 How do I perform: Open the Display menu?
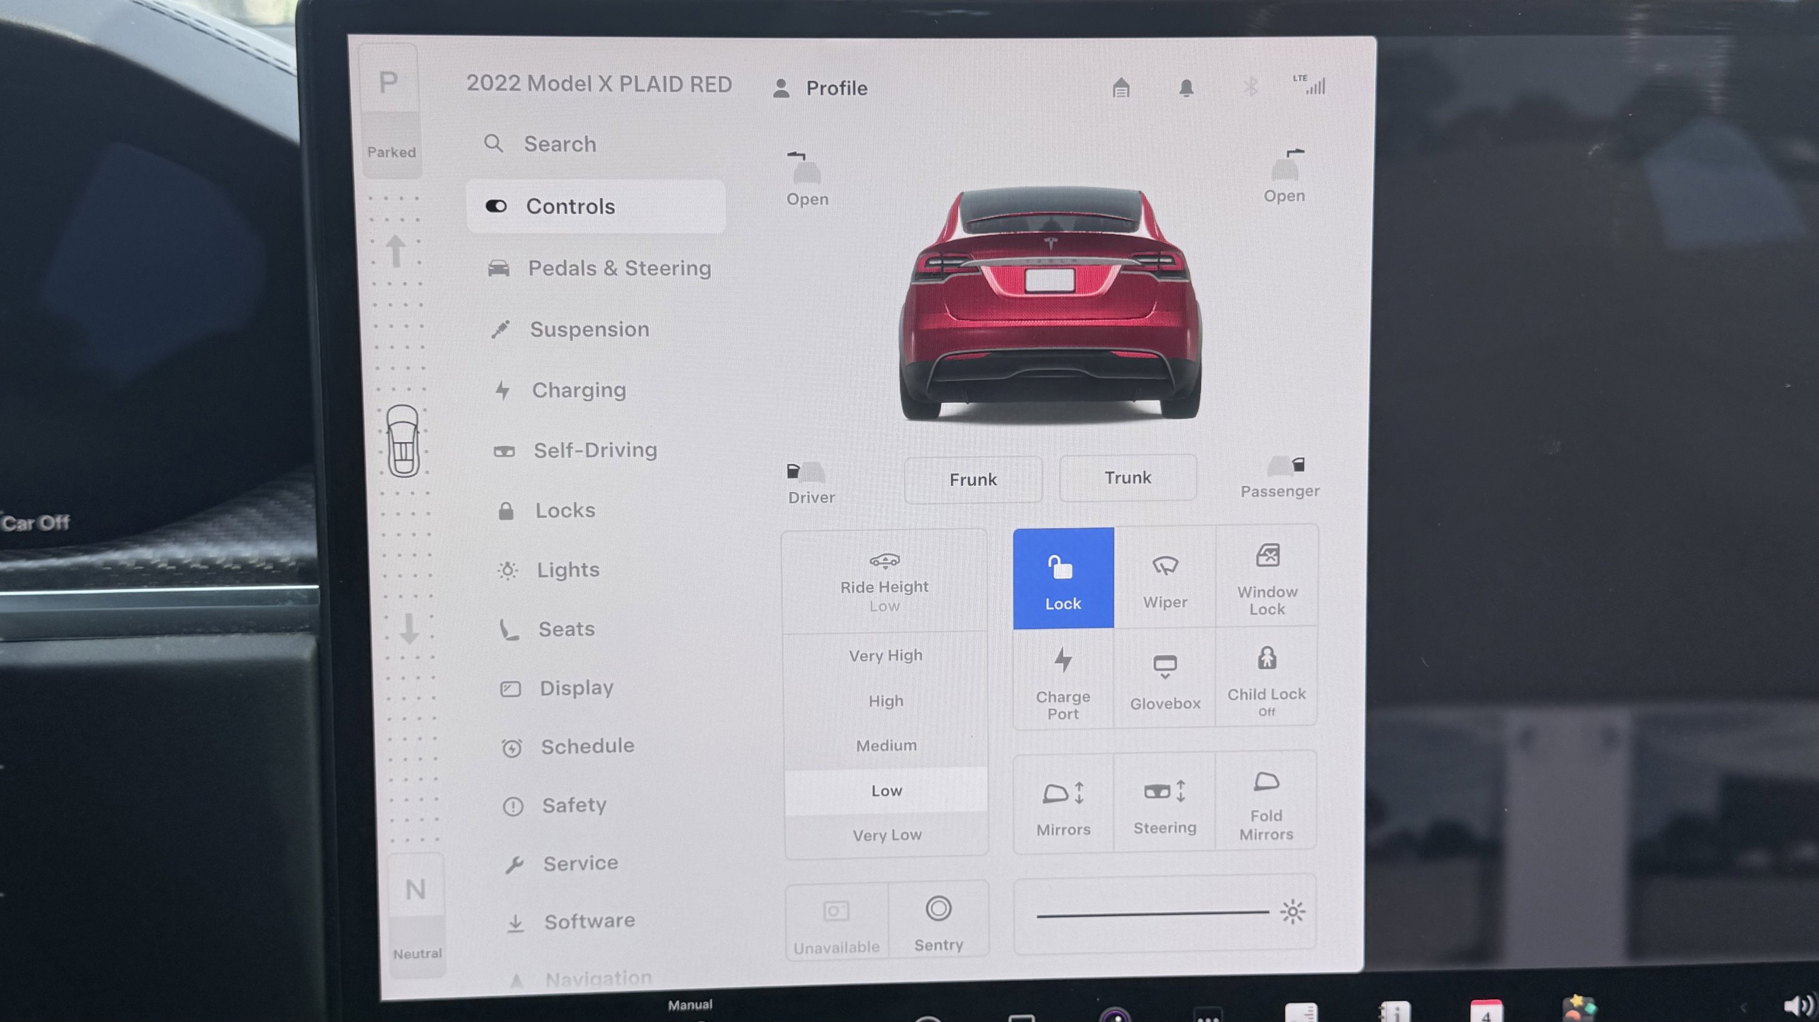pos(557,688)
